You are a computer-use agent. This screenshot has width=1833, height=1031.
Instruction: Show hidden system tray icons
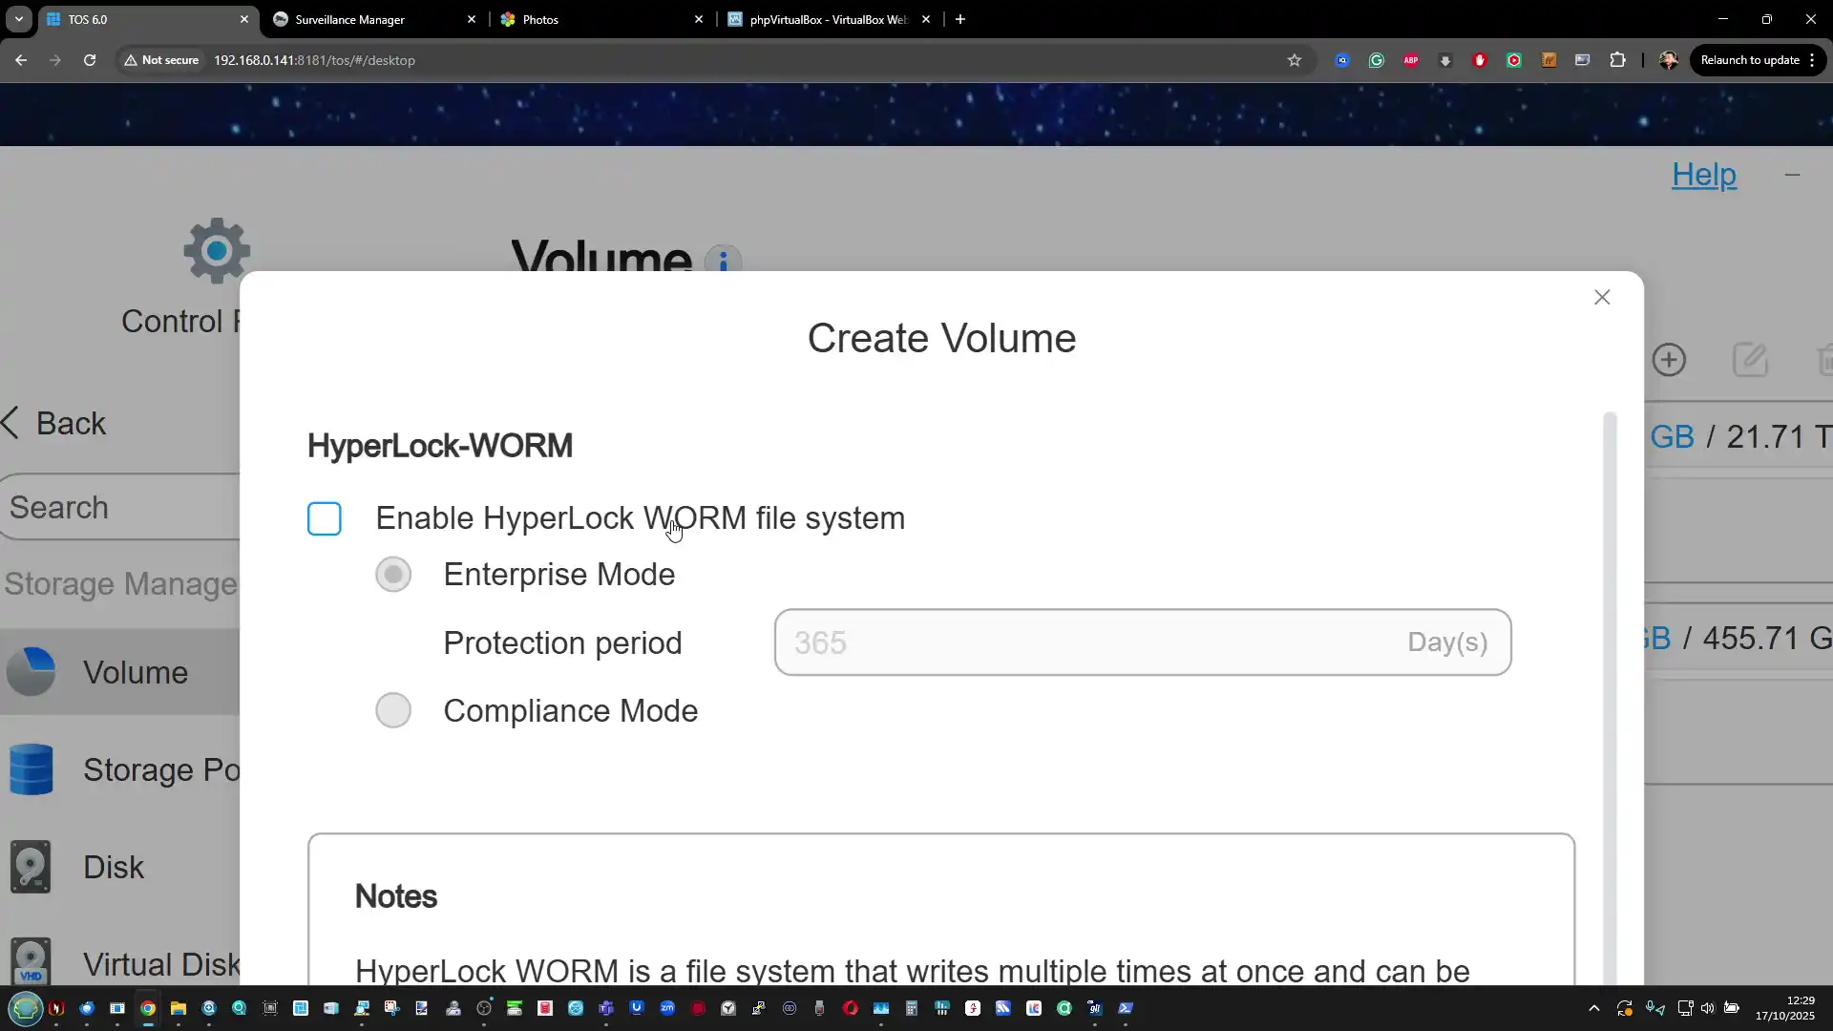tap(1593, 1008)
